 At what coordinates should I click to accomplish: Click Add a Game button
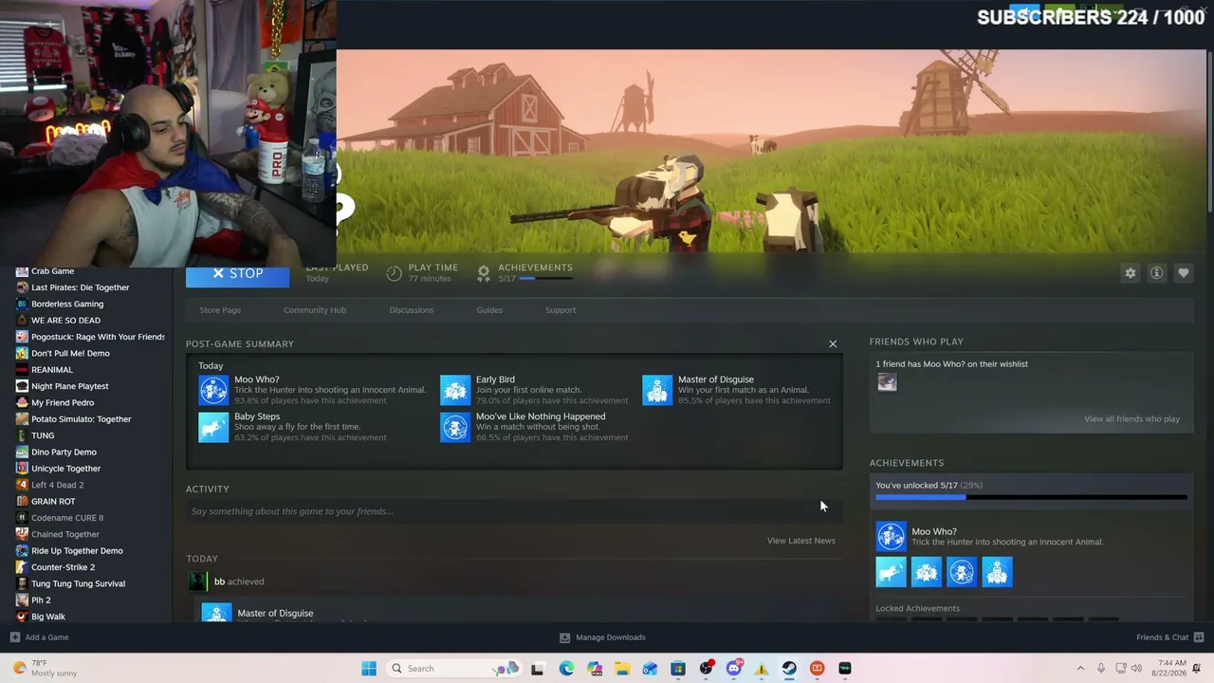39,637
